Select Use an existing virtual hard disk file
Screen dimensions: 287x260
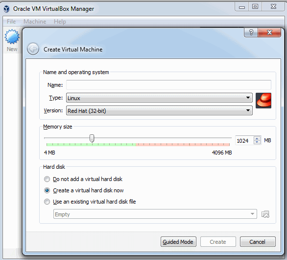click(47, 202)
